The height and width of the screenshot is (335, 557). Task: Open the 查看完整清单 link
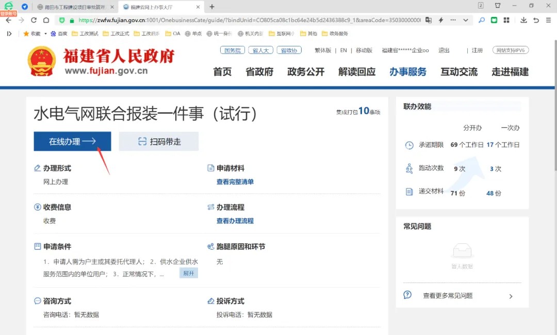(x=235, y=182)
